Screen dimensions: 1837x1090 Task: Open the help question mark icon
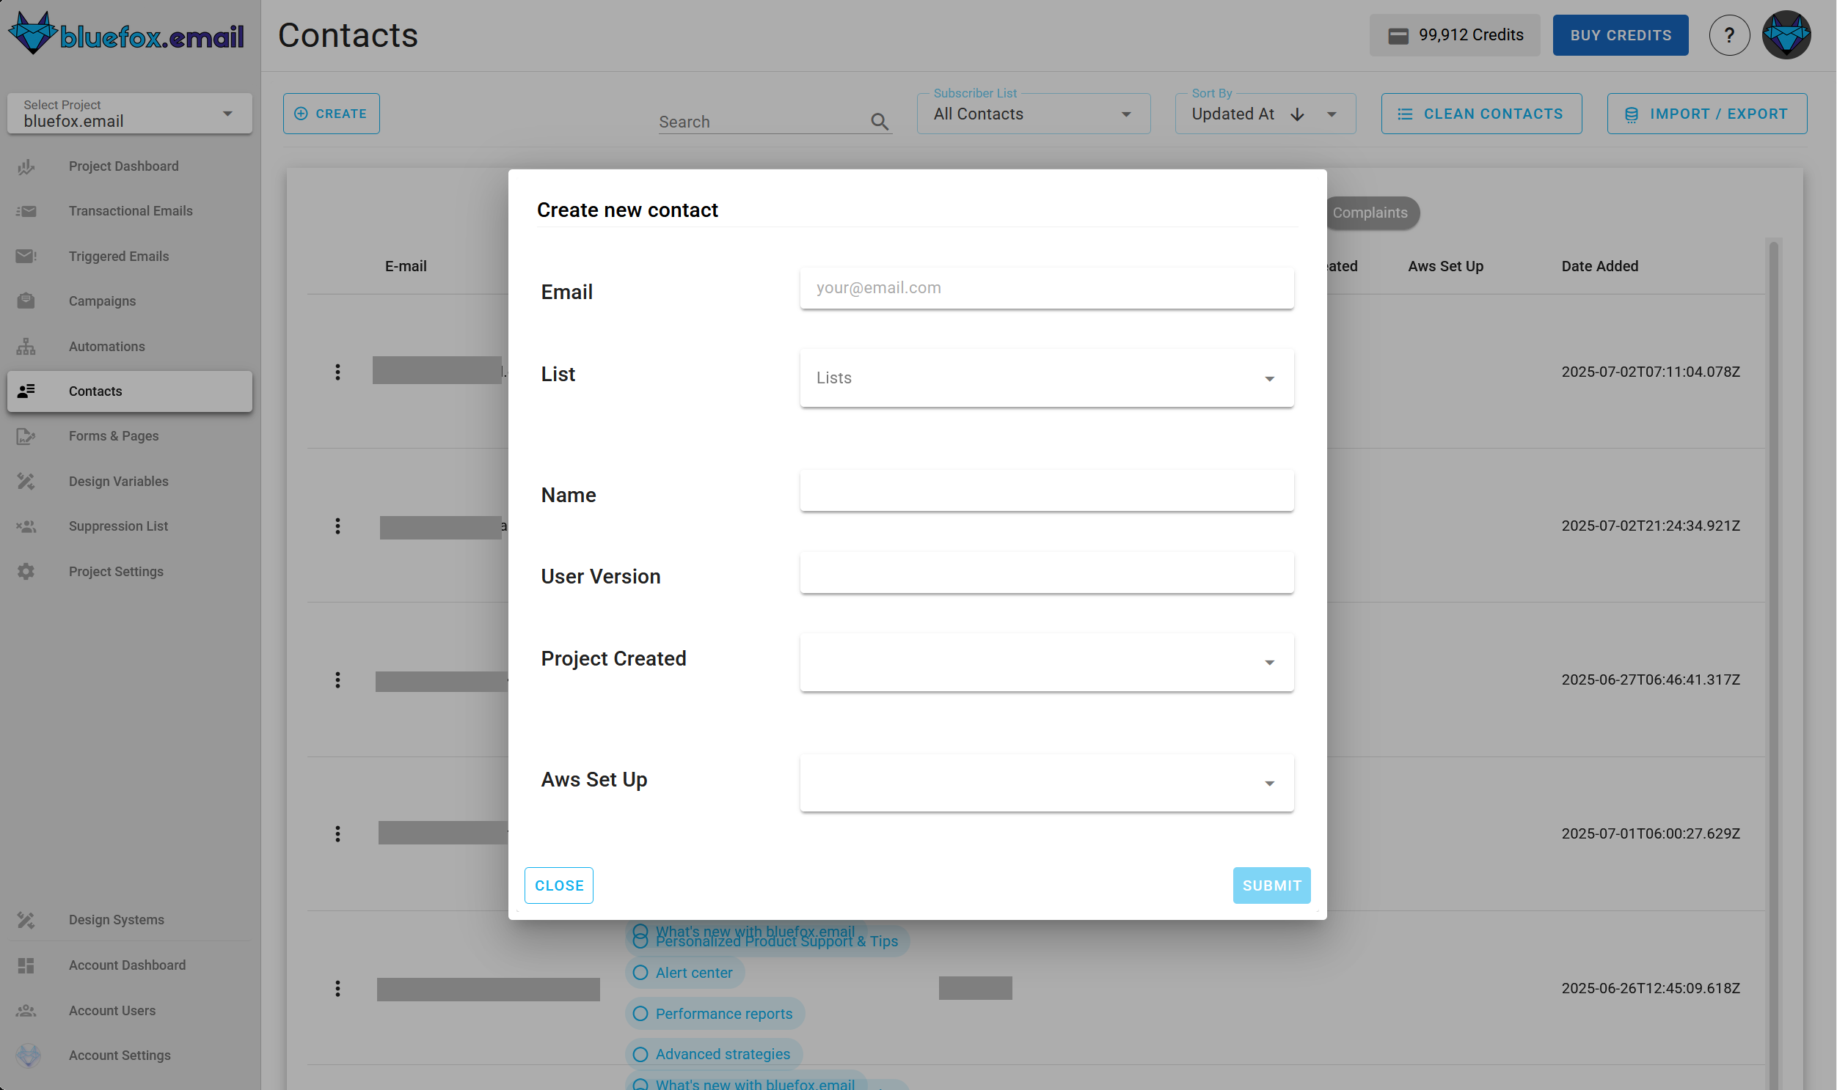click(x=1729, y=34)
